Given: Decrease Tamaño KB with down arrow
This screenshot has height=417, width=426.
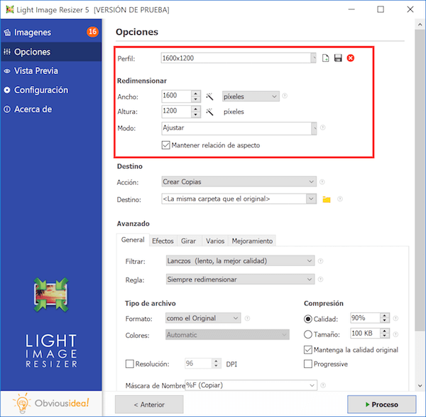Looking at the screenshot, I should tap(384, 336).
